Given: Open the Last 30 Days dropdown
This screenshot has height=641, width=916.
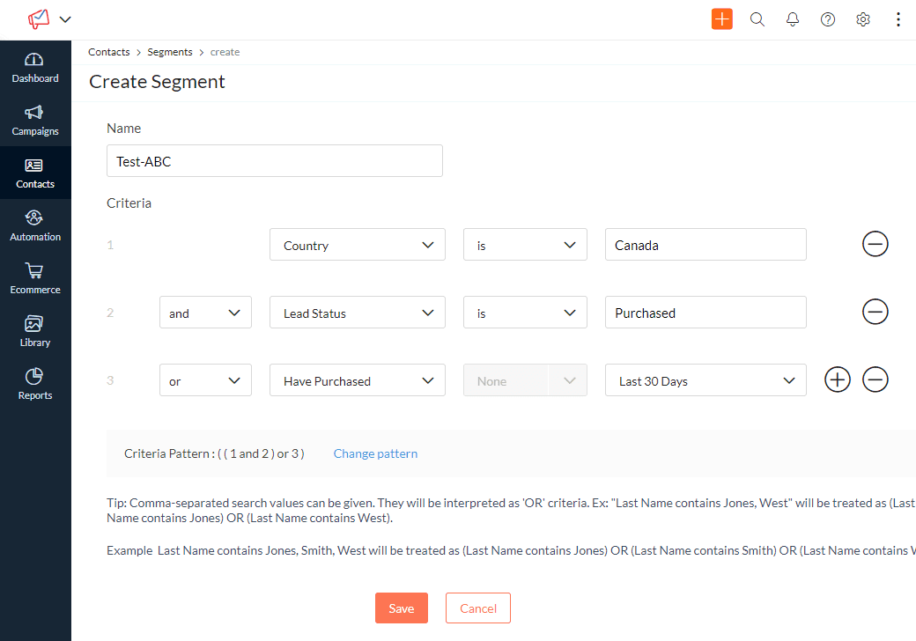Looking at the screenshot, I should coord(705,379).
